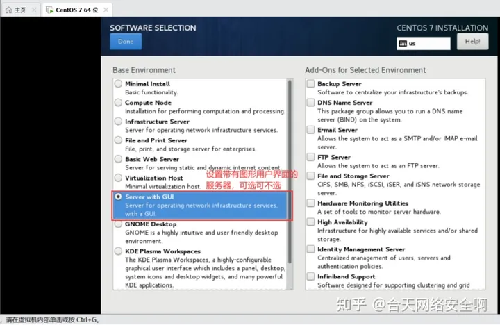The width and height of the screenshot is (500, 325).
Task: Close the 主页 tab
Action: [34, 10]
